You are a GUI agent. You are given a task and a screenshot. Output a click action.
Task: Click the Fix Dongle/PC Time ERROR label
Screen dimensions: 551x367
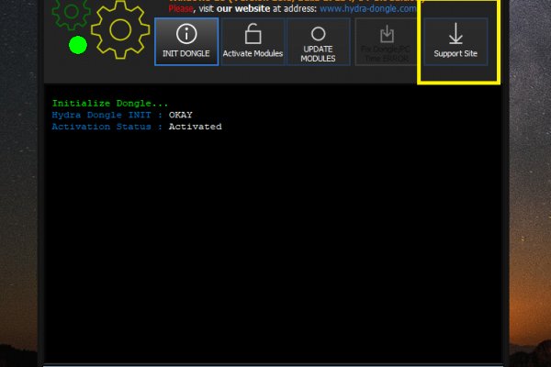387,55
